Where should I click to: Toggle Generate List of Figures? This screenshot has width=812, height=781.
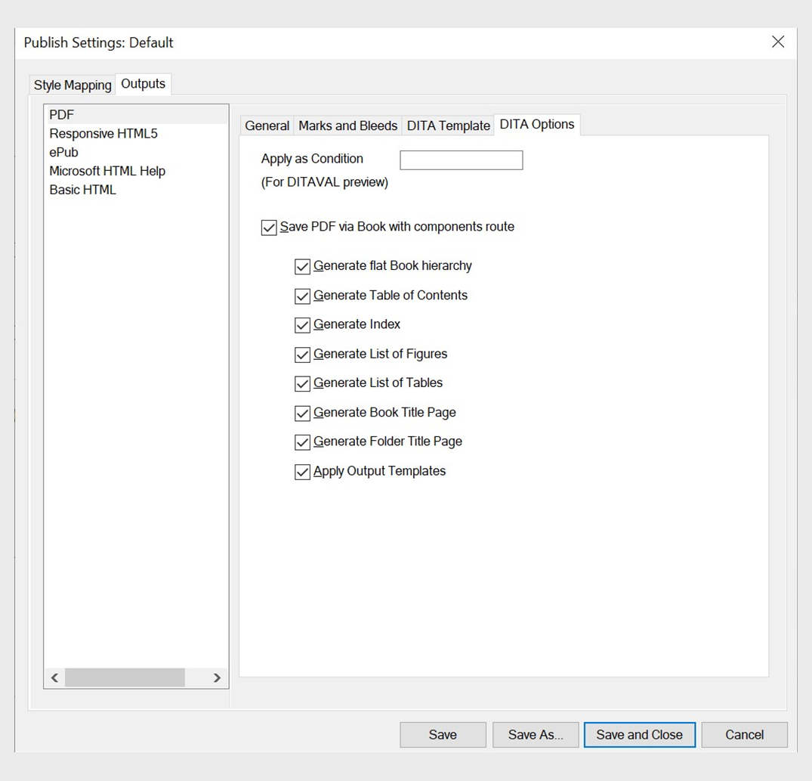click(x=302, y=355)
